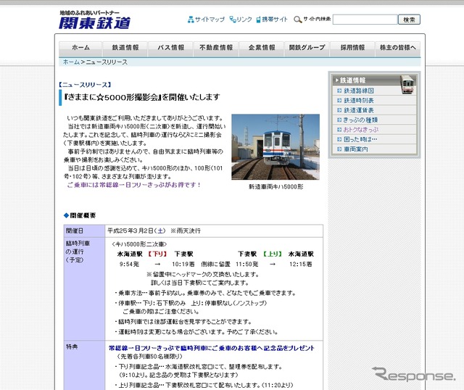
Task: Click the line 停車駅…下り:石下駅のみ
Action: 191,303
